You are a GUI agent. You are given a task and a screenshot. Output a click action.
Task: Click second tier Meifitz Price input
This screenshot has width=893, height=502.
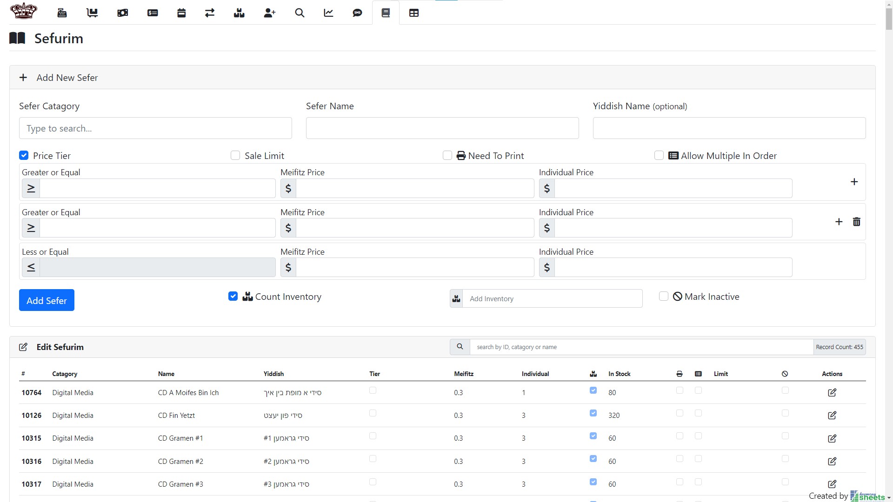click(x=415, y=228)
